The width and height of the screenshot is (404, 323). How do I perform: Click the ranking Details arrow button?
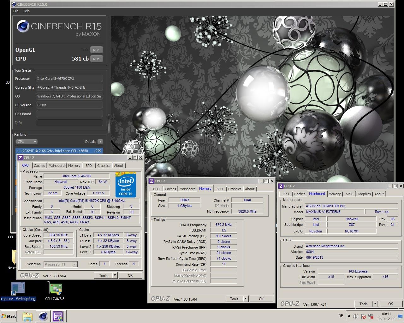pos(100,142)
